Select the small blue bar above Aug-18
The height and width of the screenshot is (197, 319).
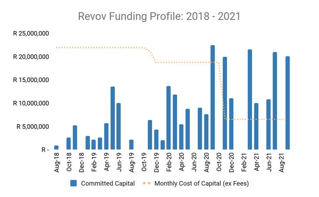click(56, 148)
